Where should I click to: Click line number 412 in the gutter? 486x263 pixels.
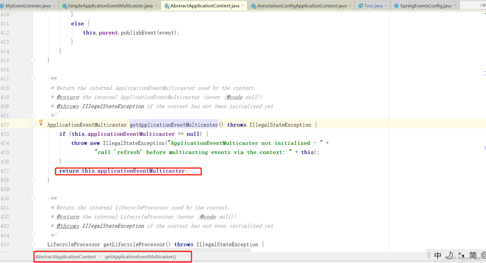pyautogui.click(x=5, y=33)
